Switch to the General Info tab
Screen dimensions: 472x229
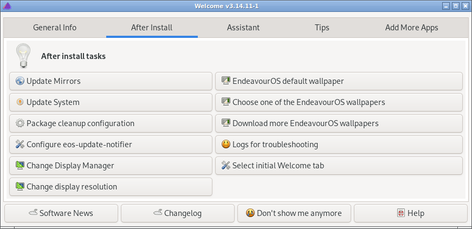55,28
